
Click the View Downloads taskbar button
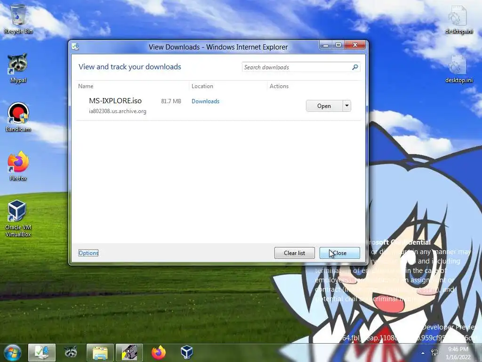point(42,353)
